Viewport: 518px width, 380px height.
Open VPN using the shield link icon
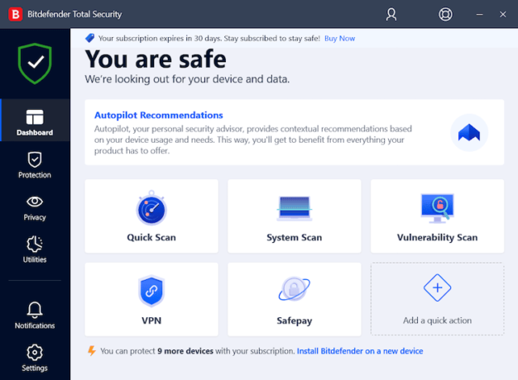[151, 291]
